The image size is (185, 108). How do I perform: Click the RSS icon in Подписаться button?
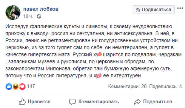(x=138, y=10)
